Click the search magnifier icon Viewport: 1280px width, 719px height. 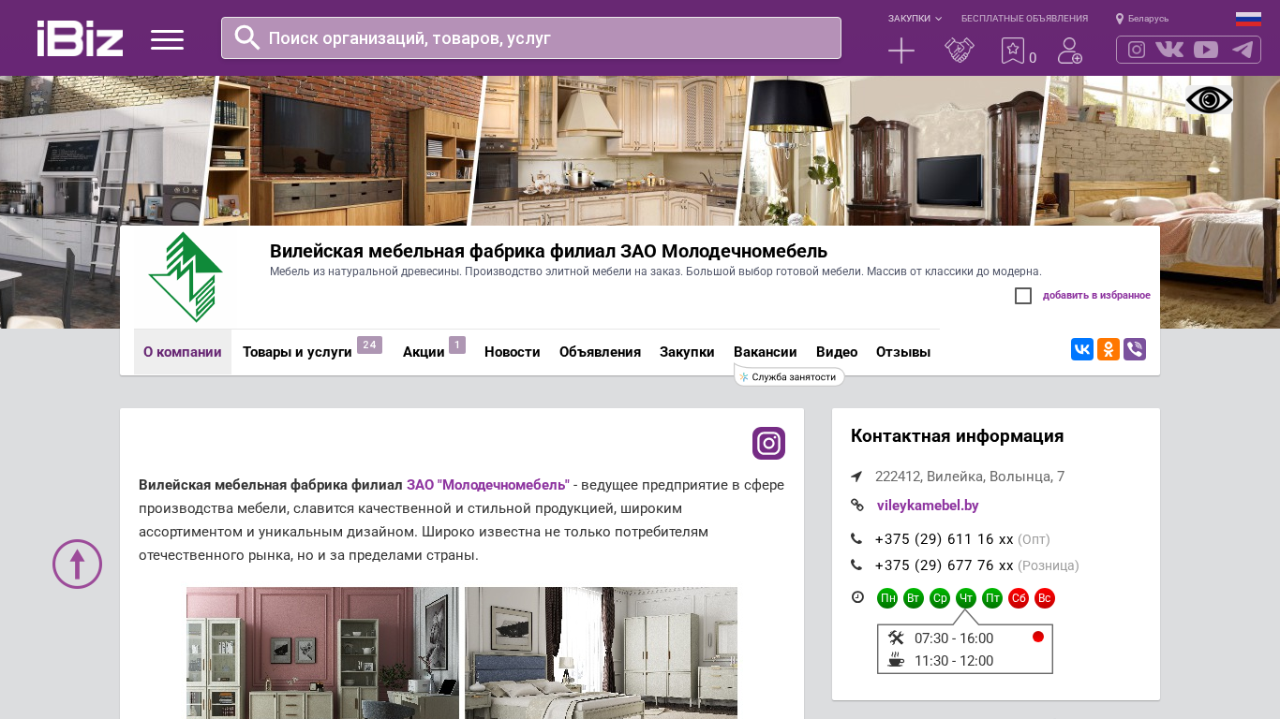tap(246, 37)
